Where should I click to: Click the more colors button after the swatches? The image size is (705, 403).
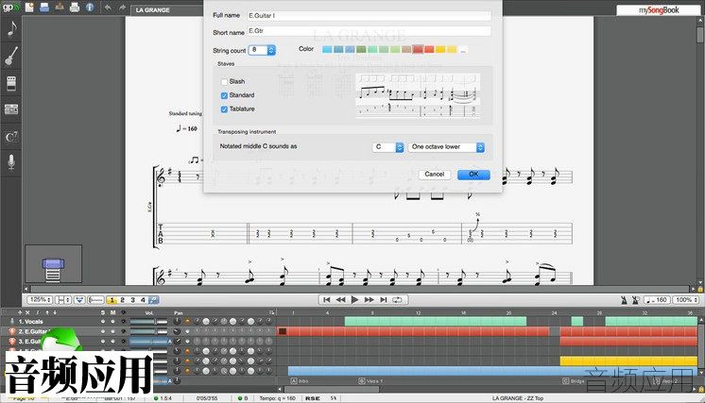click(x=464, y=49)
